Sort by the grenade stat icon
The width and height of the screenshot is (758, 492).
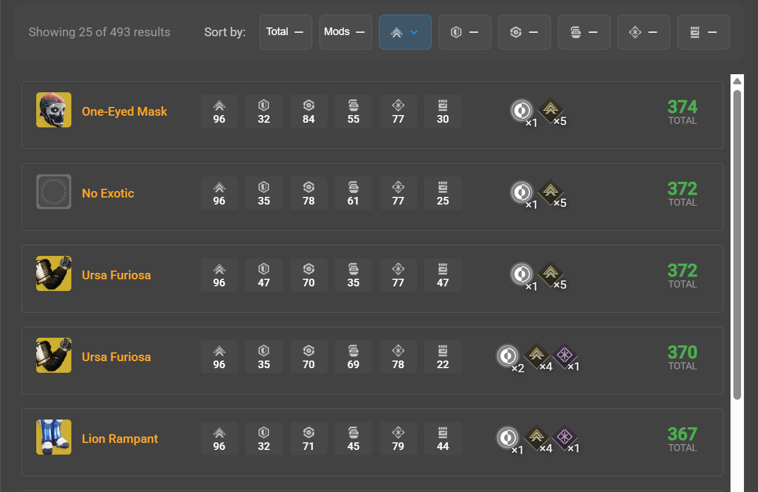pos(584,32)
